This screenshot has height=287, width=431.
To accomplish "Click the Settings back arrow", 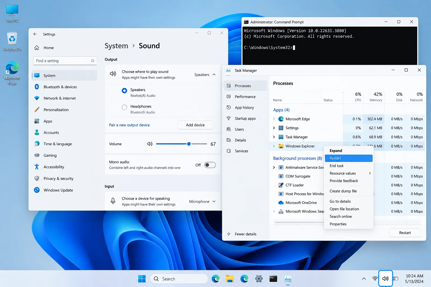I will point(35,34).
